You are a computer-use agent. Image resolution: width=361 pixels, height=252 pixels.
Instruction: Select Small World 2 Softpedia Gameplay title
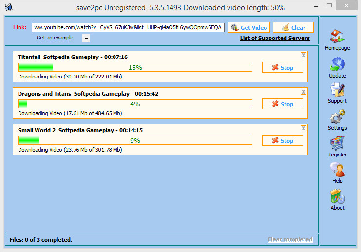[x=80, y=130]
